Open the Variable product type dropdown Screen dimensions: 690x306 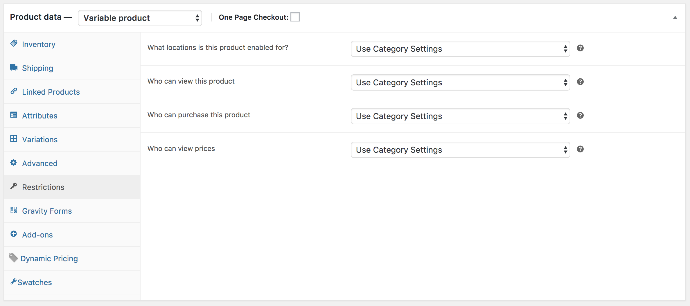pos(140,18)
